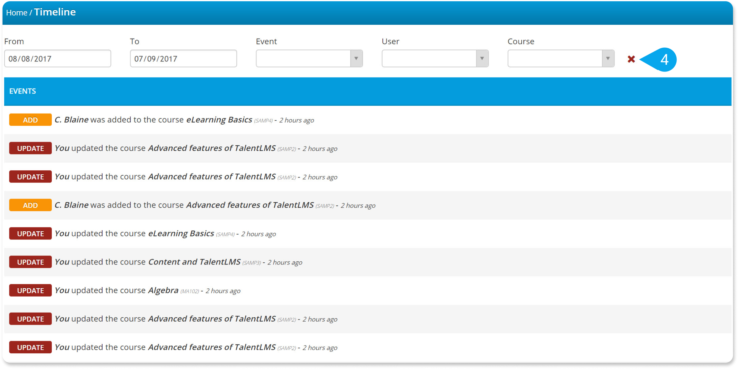
Task: Clear filters with the red X icon
Action: pyautogui.click(x=631, y=59)
